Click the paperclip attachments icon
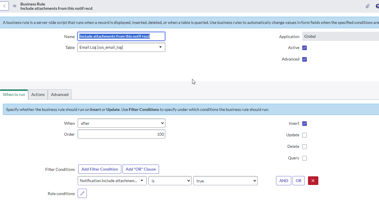The height and width of the screenshot is (206, 379). point(367,6)
